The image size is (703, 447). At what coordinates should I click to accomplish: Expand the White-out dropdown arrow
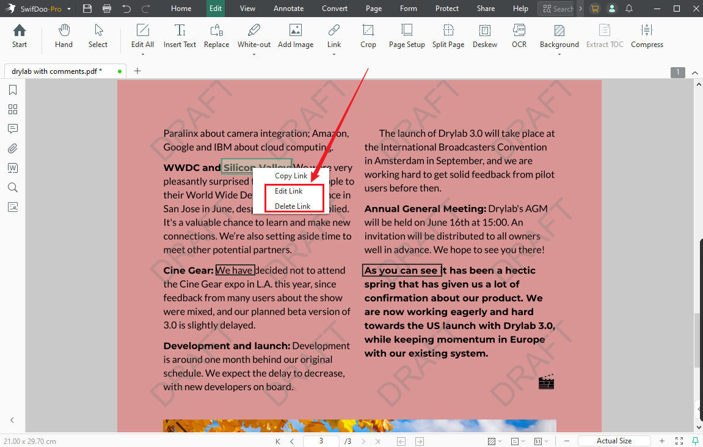pos(253,54)
